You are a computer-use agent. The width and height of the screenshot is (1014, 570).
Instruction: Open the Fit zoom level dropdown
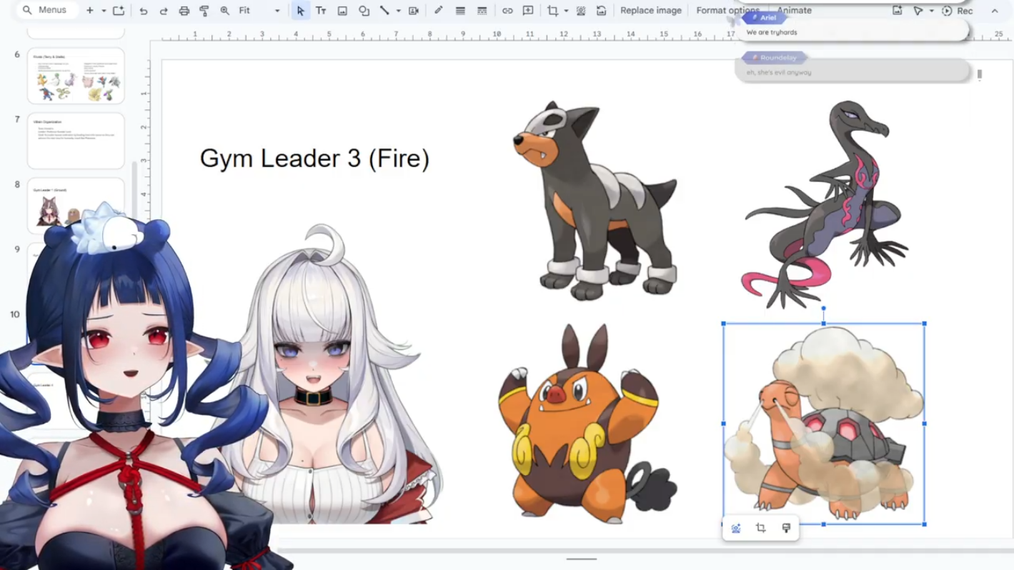pyautogui.click(x=259, y=11)
